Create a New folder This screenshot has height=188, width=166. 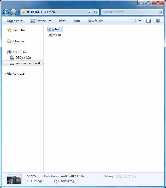coord(95,21)
